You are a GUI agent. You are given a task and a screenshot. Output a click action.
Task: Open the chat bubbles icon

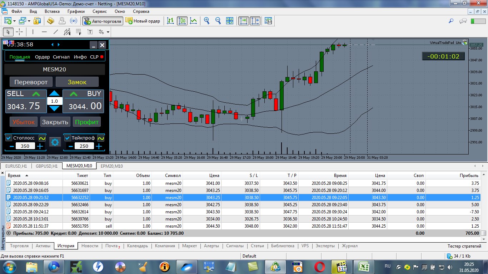pyautogui.click(x=463, y=21)
